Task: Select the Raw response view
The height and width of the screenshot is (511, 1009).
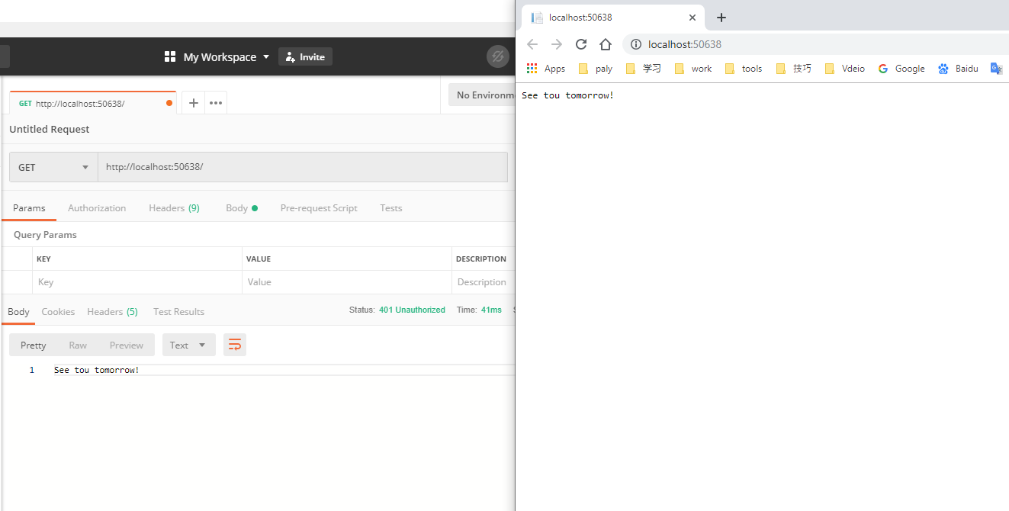Action: (x=78, y=345)
